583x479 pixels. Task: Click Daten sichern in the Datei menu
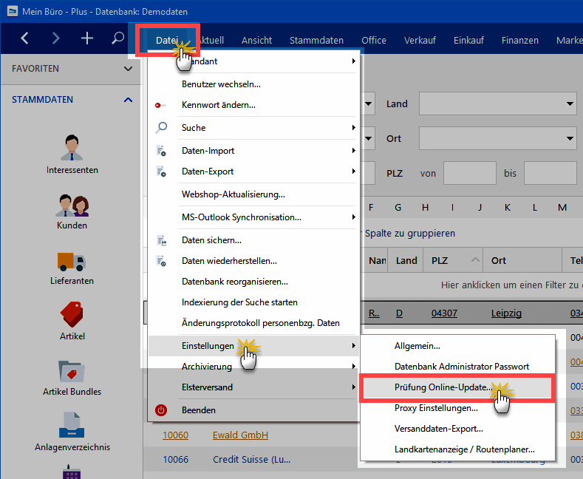coord(211,240)
